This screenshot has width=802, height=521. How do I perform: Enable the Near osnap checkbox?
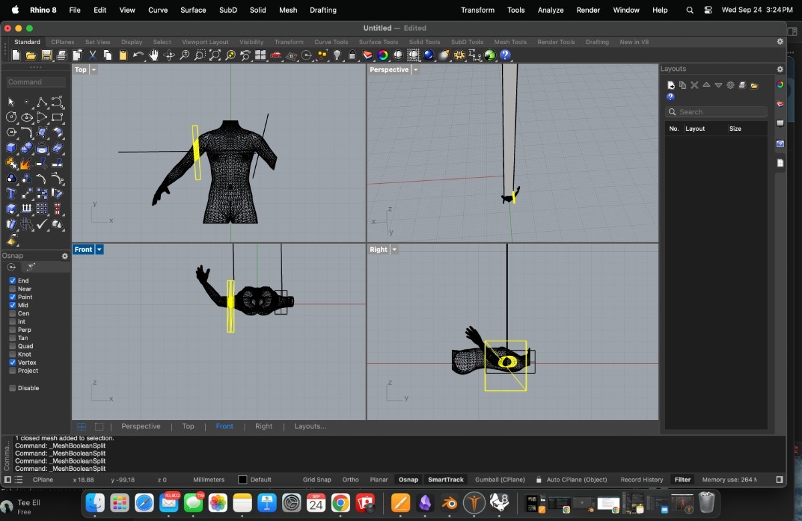point(13,289)
